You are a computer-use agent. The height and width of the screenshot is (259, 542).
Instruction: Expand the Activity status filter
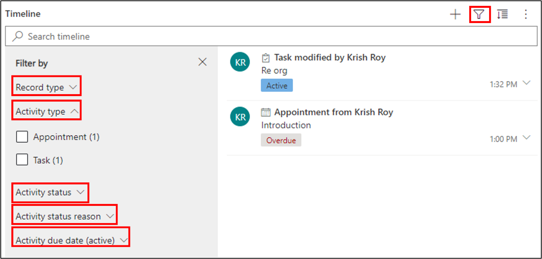pyautogui.click(x=50, y=193)
